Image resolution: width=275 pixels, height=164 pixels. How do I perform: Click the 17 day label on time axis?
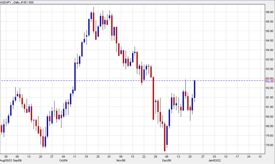click(237, 157)
